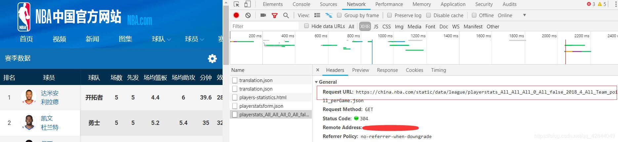Filter requests by CSS type

[387, 26]
